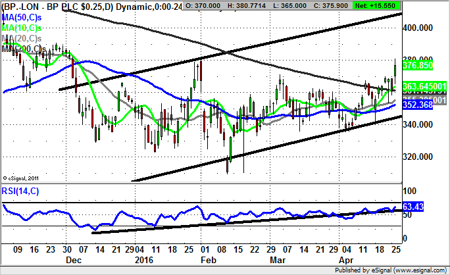Screen dimensions: 450x275
Task: Click the Feb month label on date axis
Action: point(209,260)
